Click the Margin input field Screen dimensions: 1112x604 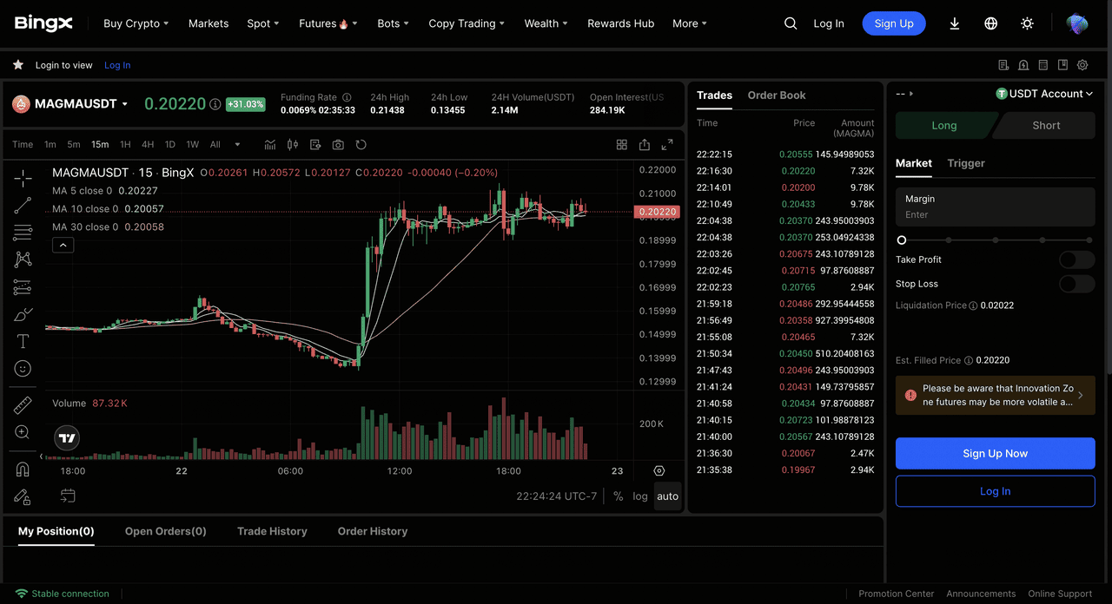coord(995,214)
